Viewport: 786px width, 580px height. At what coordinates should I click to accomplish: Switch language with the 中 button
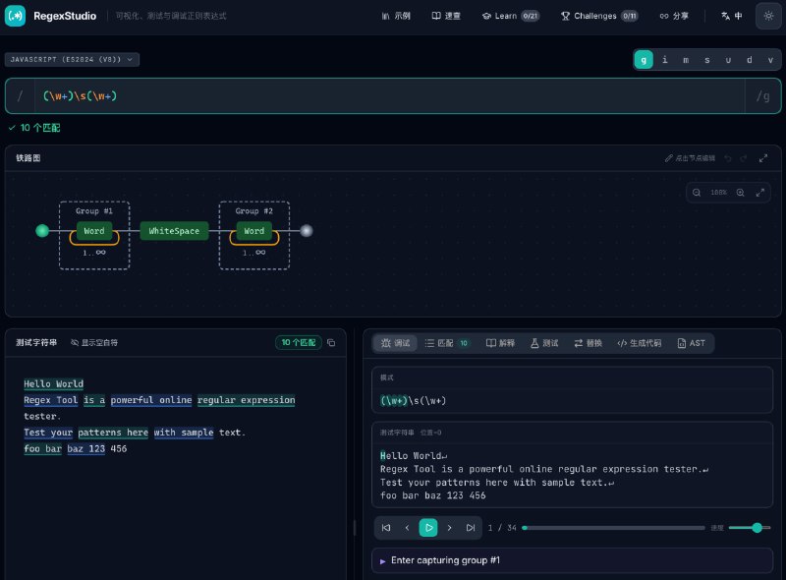coord(732,16)
